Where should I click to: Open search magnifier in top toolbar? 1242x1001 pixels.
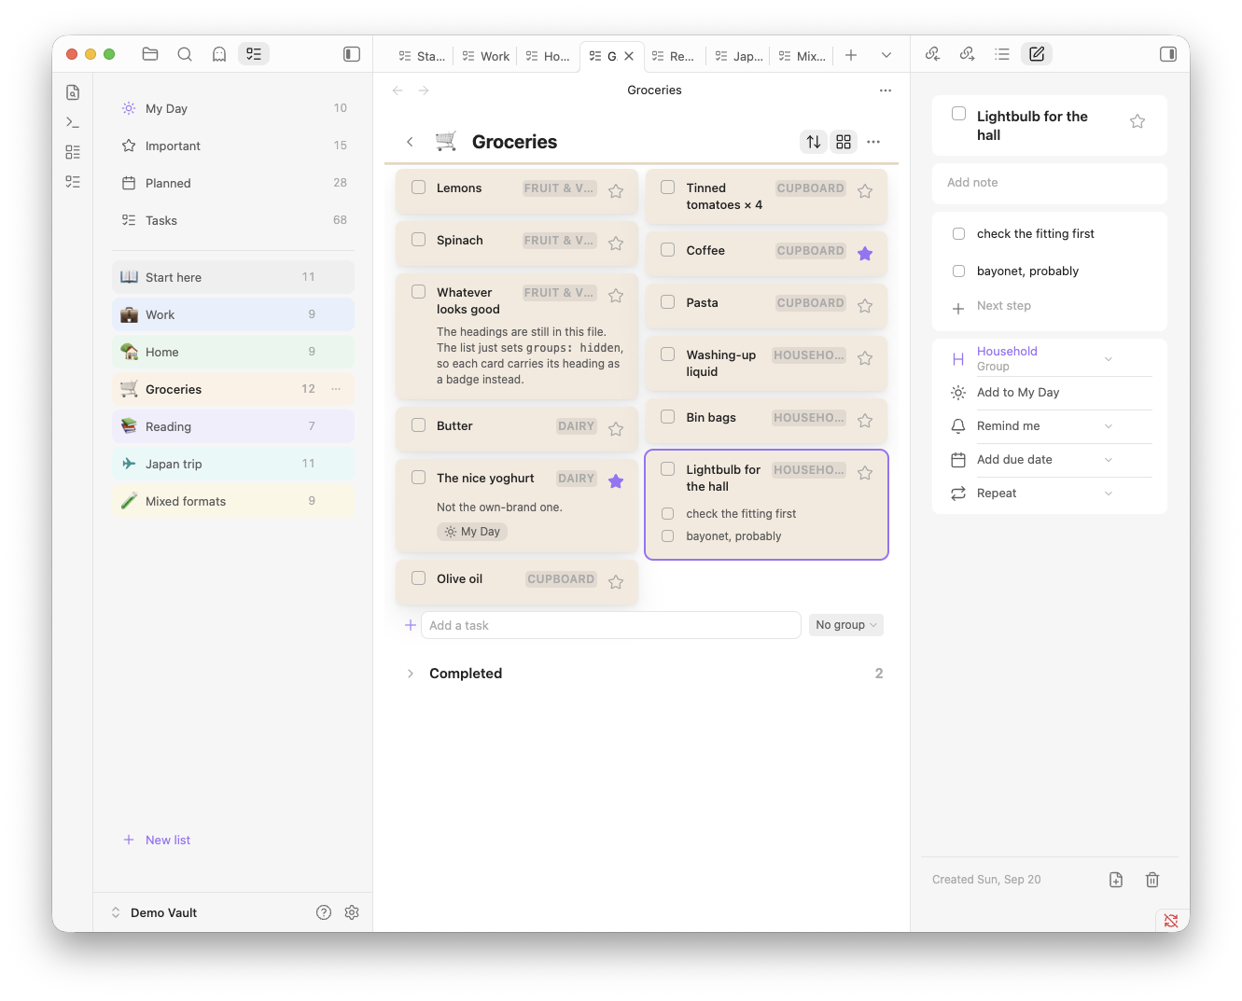coord(185,54)
